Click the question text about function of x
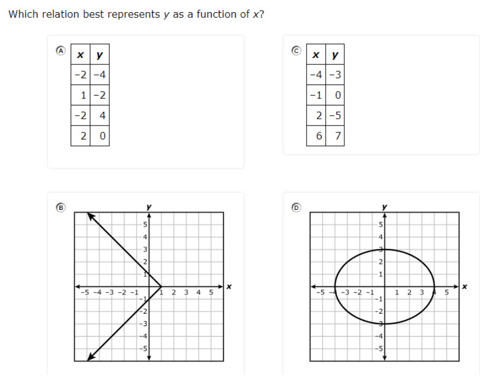Image resolution: width=480 pixels, height=391 pixels. [136, 14]
